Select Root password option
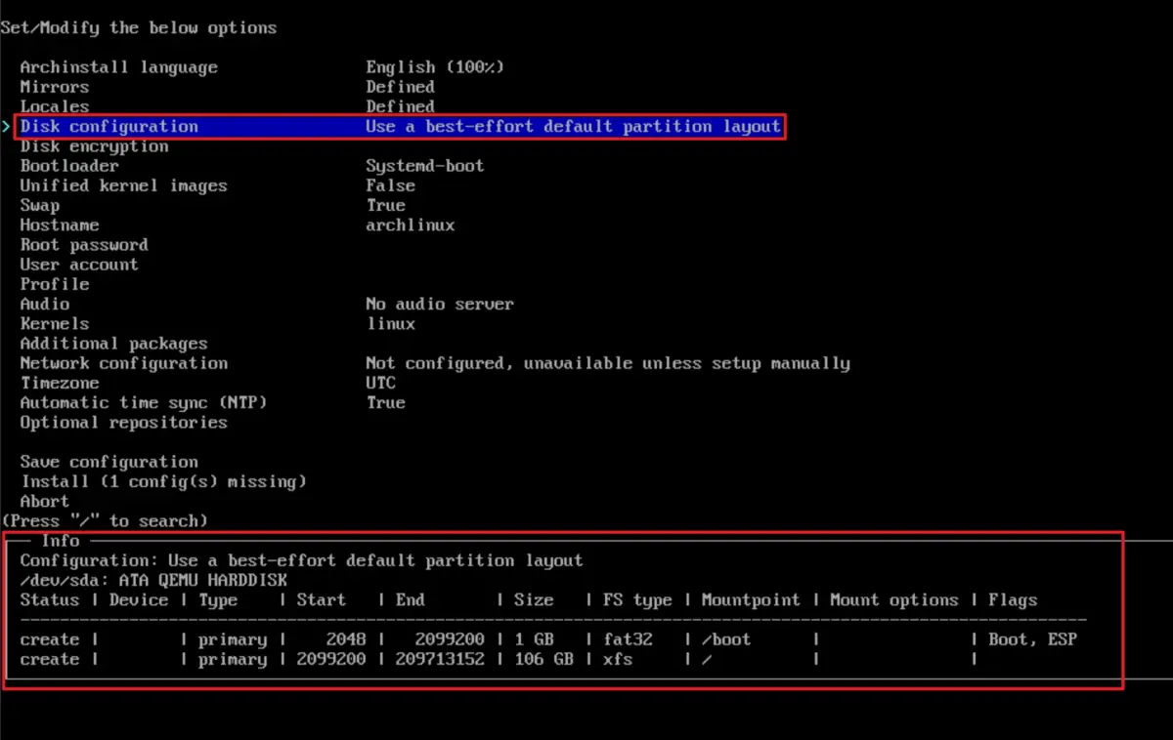The height and width of the screenshot is (740, 1173). [84, 245]
